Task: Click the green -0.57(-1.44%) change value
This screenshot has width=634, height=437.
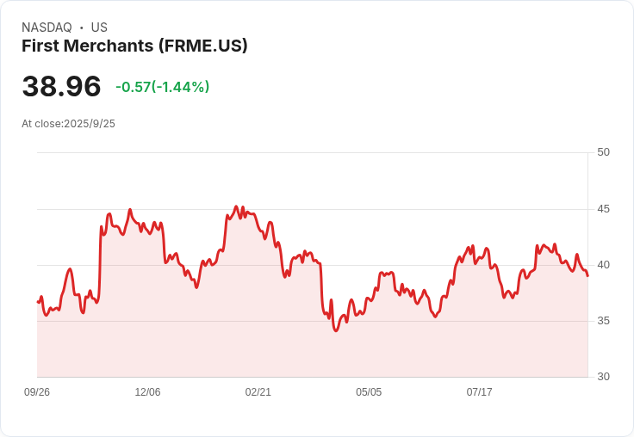Action: tap(163, 87)
